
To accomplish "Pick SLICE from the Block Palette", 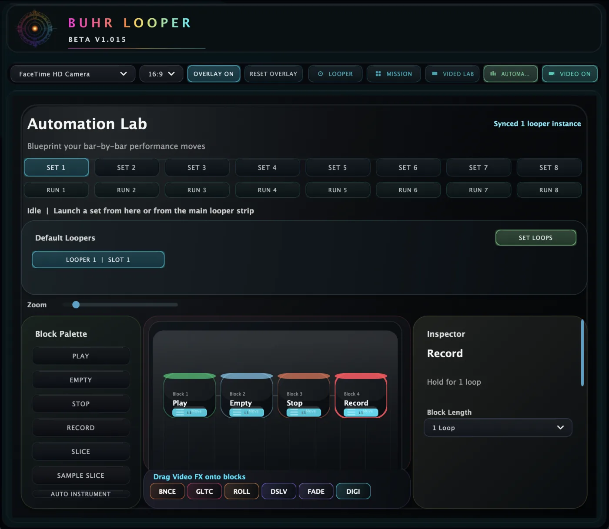I will [81, 452].
